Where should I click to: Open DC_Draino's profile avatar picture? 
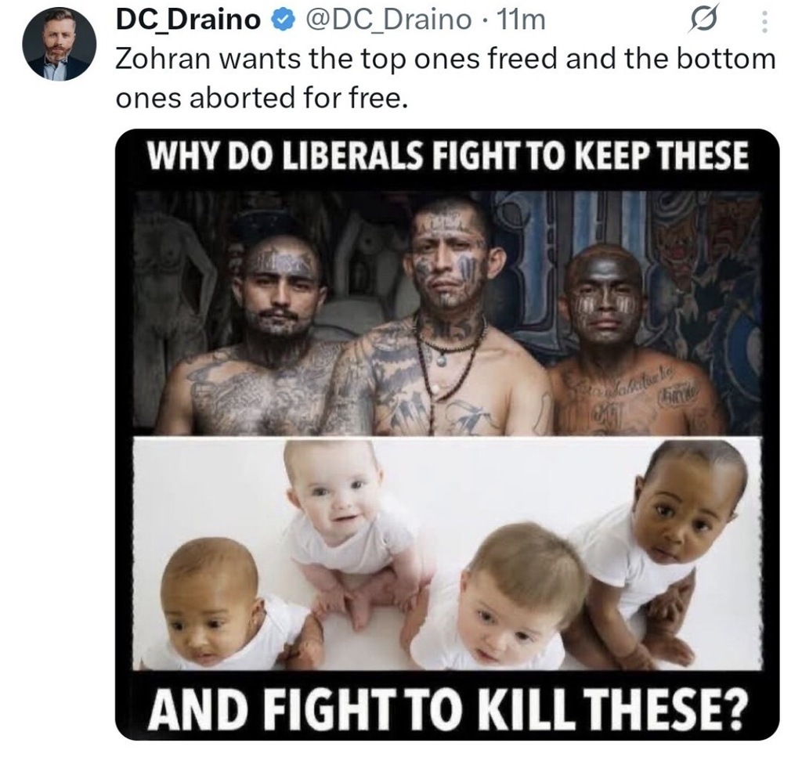point(60,43)
